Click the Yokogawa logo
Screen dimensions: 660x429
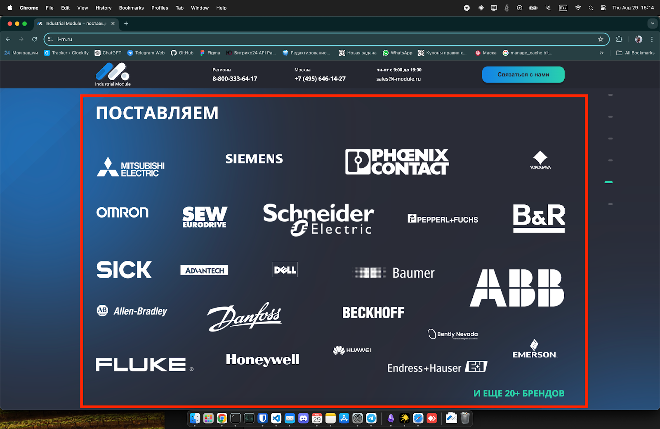click(540, 160)
